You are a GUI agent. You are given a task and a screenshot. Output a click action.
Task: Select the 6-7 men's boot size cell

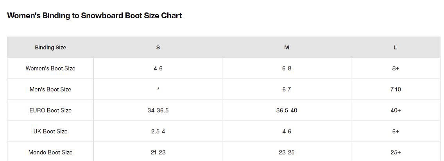(286, 89)
